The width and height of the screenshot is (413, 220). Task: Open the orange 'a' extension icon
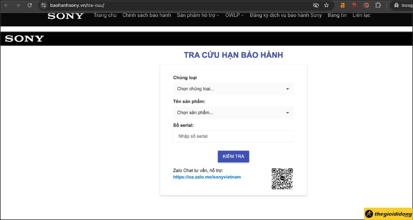click(343, 5)
